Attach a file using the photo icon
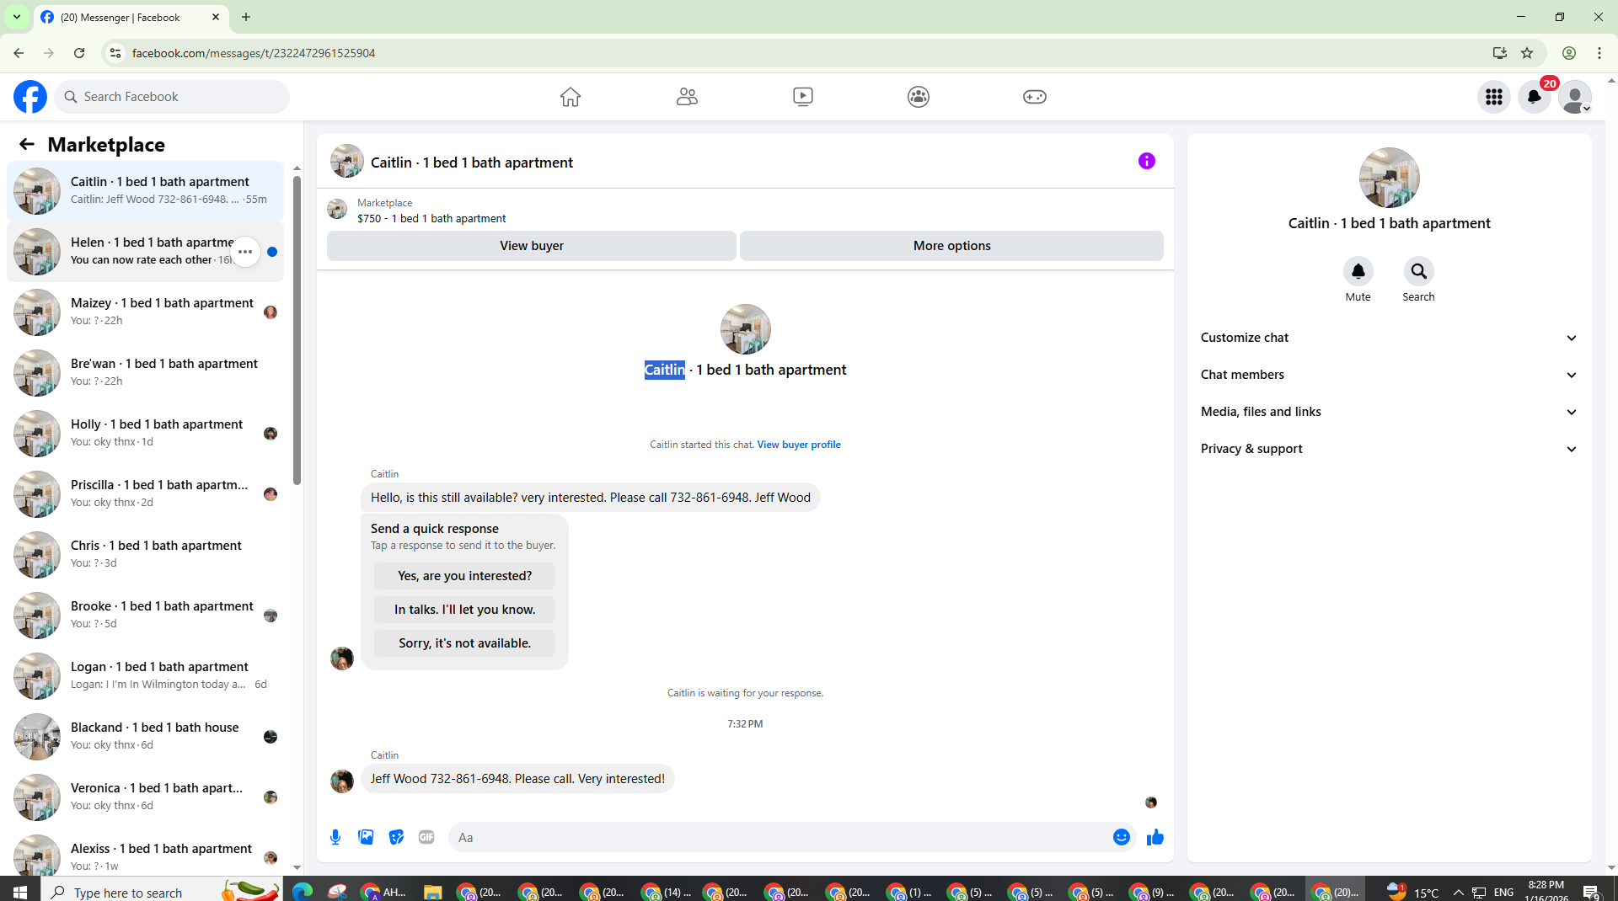The width and height of the screenshot is (1618, 901). (x=366, y=837)
